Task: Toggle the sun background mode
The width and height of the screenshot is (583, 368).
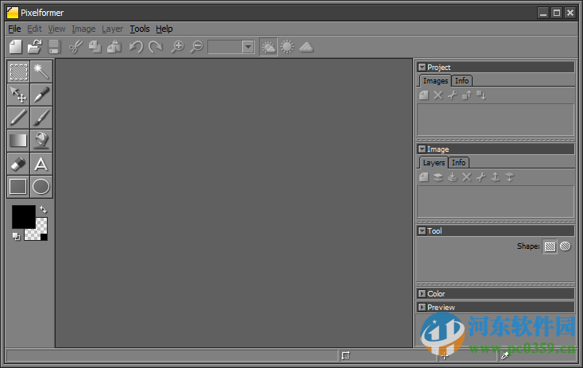Action: 288,47
